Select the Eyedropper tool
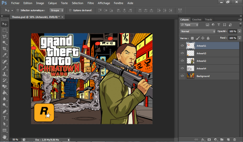 pos(5,55)
